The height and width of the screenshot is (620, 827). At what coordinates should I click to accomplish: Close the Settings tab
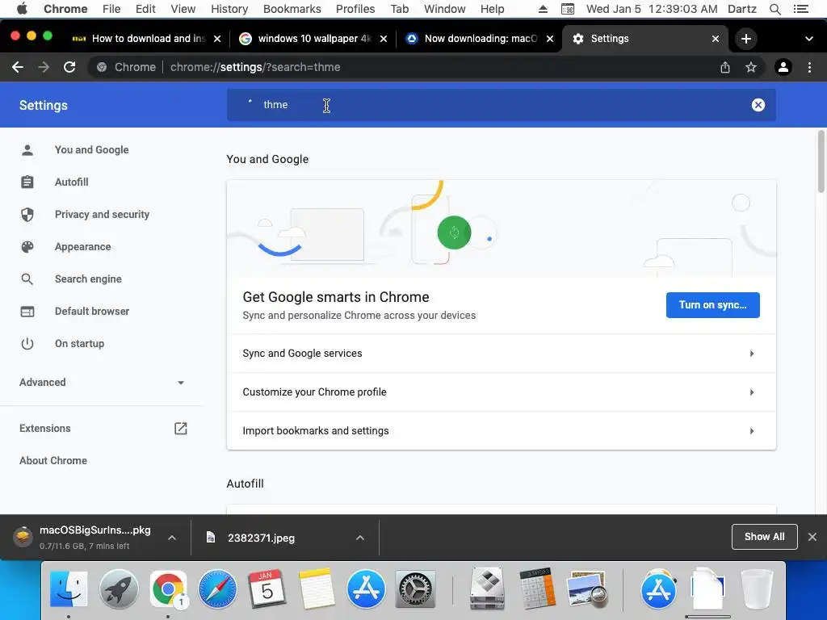click(x=716, y=39)
